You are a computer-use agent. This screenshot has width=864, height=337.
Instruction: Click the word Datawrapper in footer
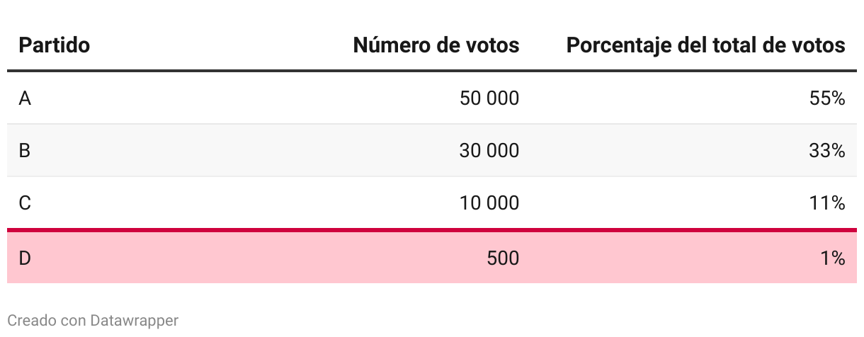click(135, 321)
